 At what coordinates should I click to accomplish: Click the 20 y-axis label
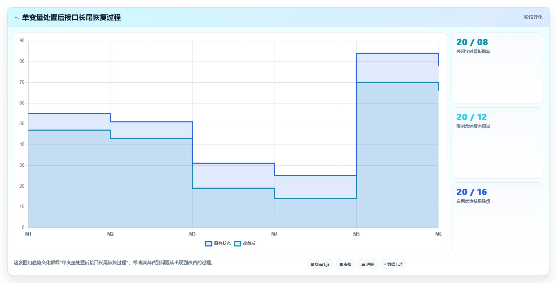click(x=22, y=186)
